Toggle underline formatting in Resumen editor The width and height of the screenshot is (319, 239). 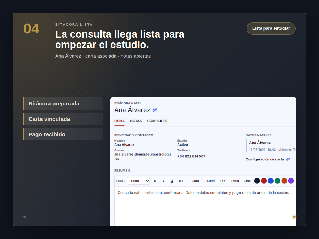(172, 181)
